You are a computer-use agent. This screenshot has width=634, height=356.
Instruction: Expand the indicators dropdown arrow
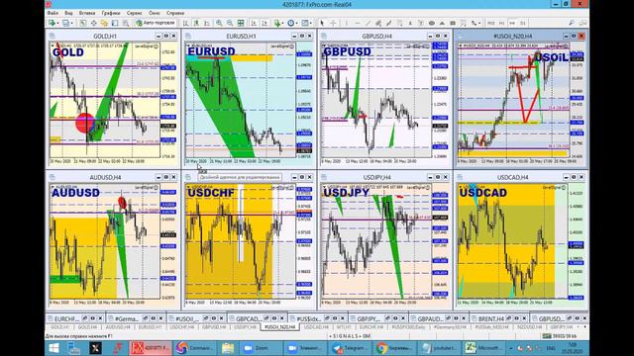coord(283,23)
